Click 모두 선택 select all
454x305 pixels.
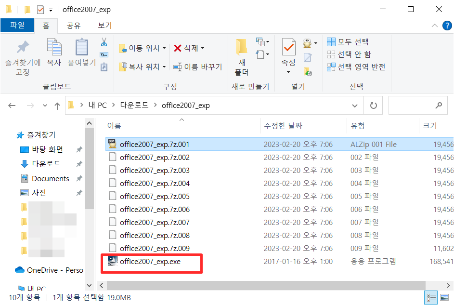348,42
